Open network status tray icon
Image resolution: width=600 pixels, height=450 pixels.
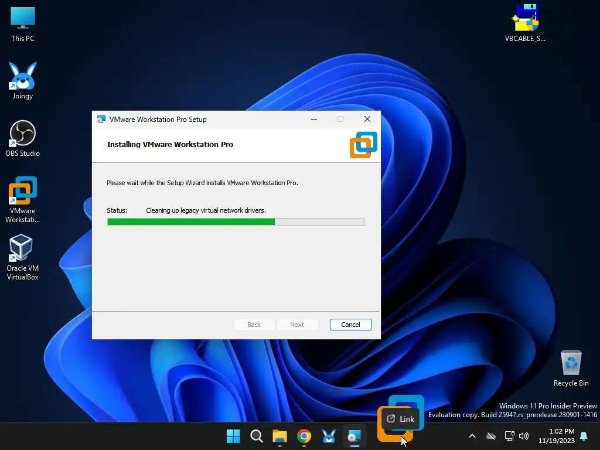point(509,436)
